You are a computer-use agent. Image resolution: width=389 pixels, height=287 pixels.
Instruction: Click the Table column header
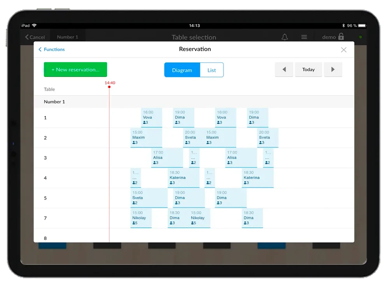click(x=49, y=89)
